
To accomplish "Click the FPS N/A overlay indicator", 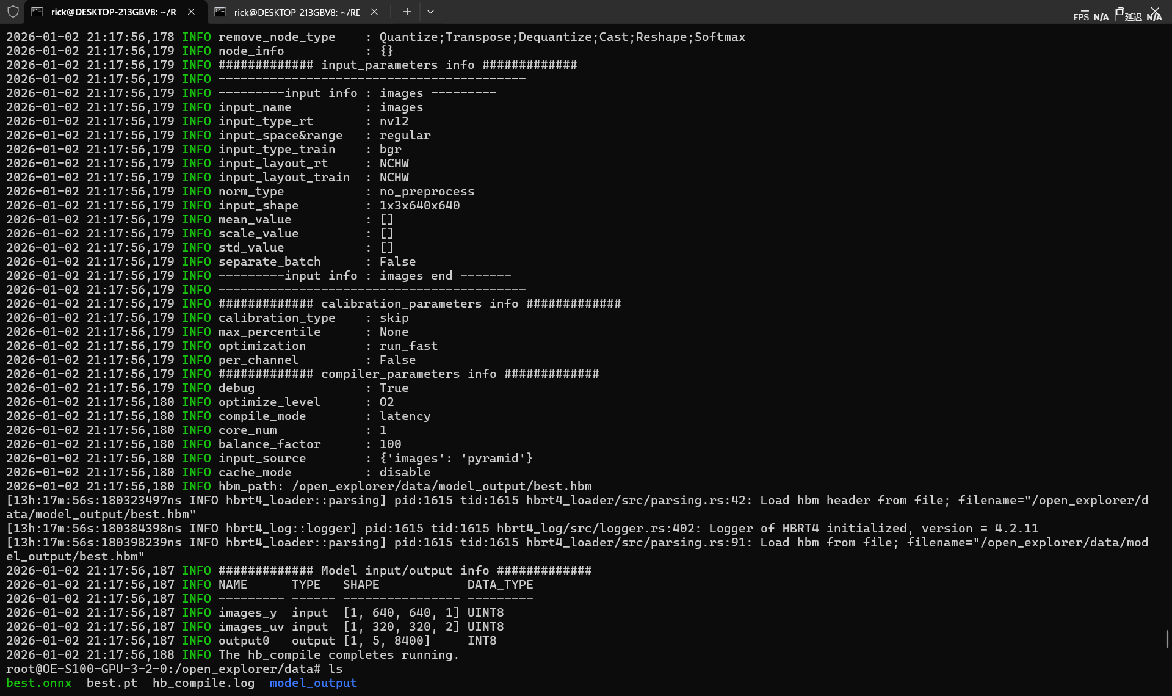I will (1091, 17).
